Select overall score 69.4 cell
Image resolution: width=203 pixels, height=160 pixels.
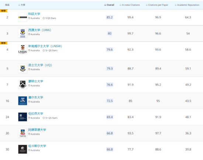pyautogui.click(x=110, y=117)
